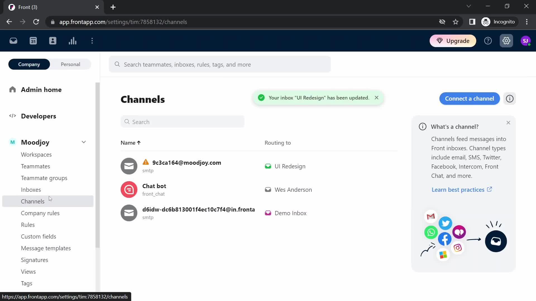Select the Analytics/chart icon

(x=73, y=40)
